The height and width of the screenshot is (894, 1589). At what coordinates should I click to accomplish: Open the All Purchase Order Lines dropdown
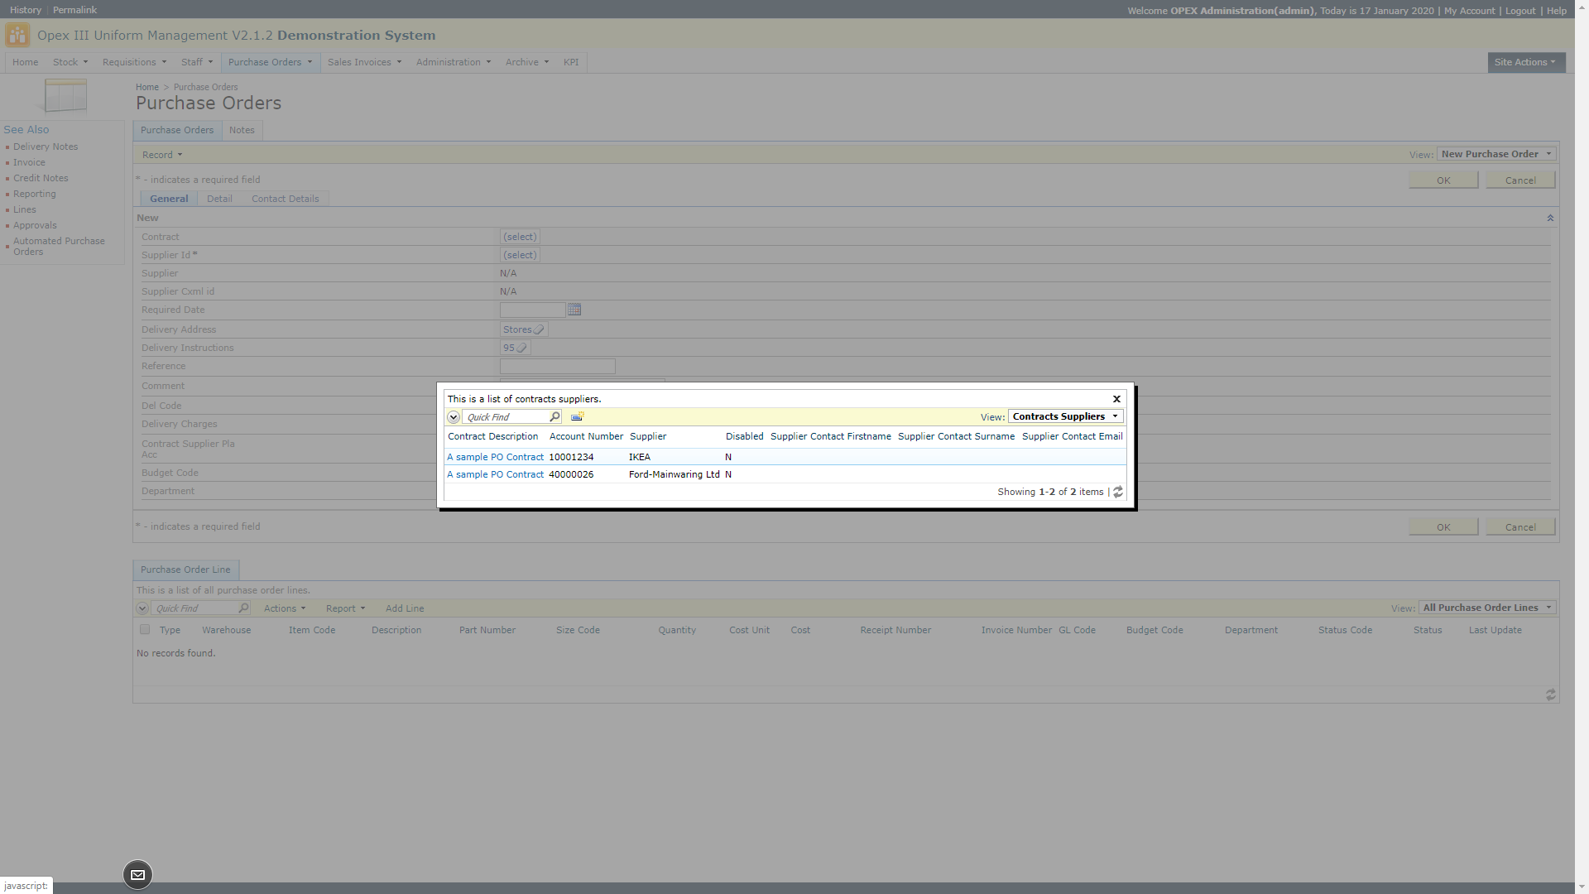[x=1487, y=608]
